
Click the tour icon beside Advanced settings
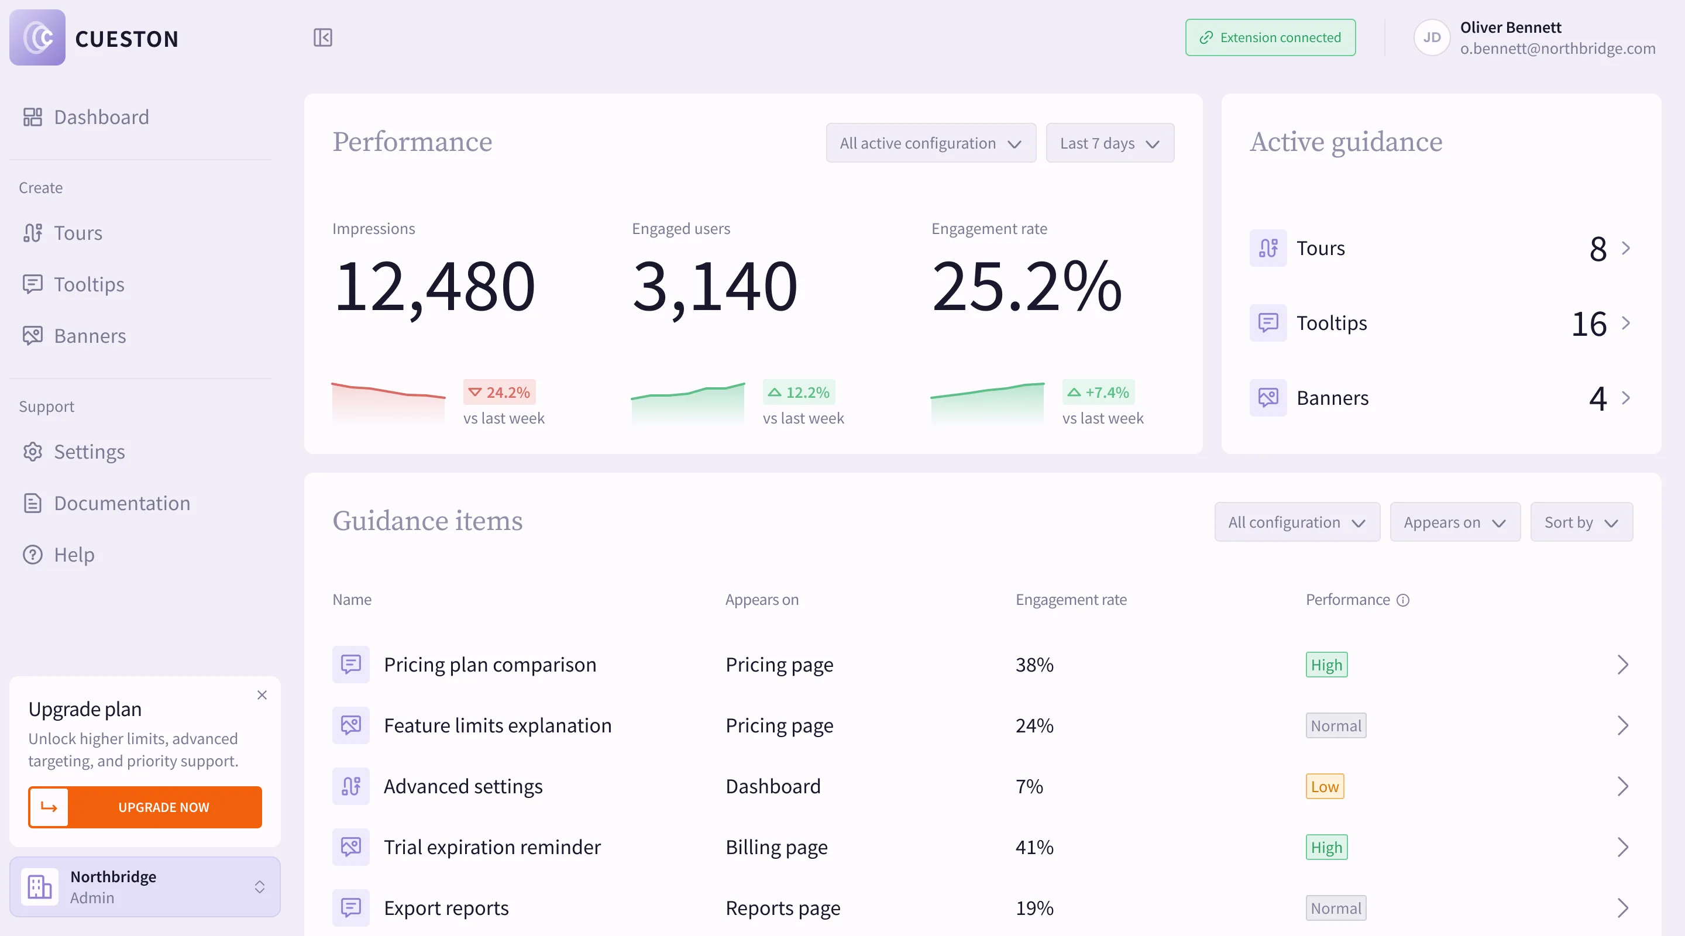350,786
